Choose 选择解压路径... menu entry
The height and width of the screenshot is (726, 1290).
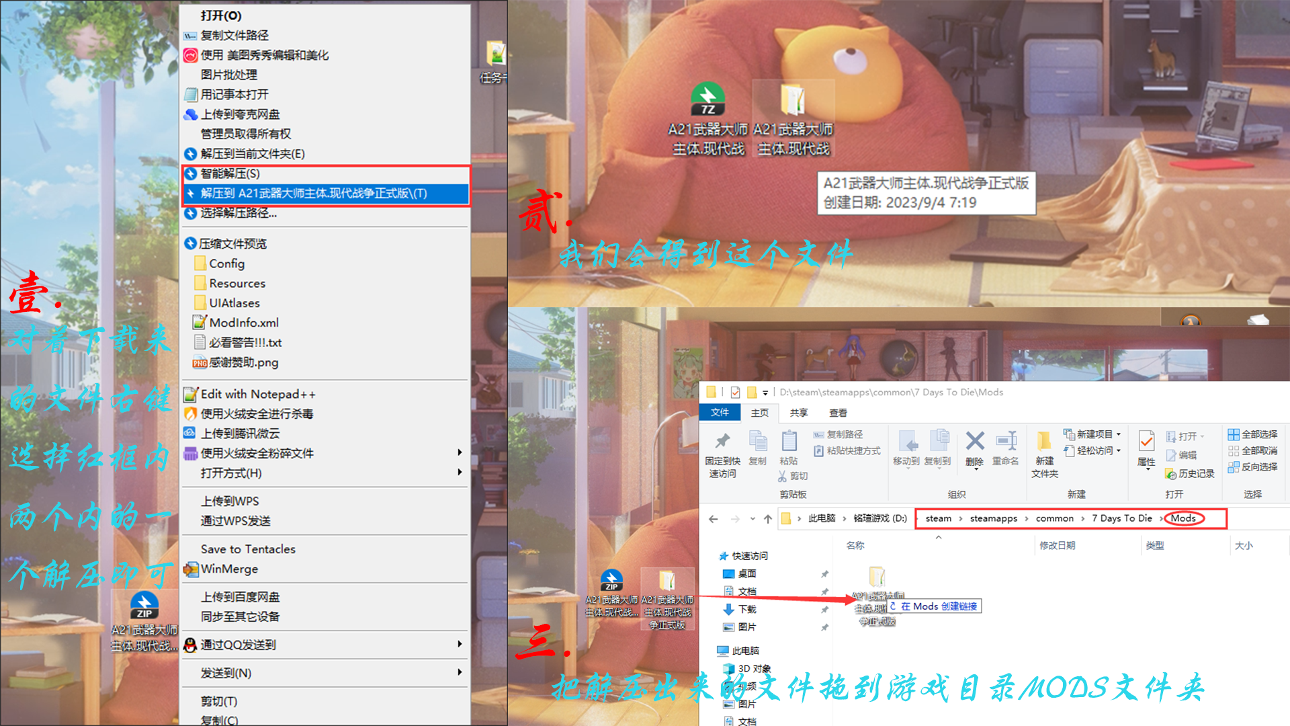coord(325,213)
